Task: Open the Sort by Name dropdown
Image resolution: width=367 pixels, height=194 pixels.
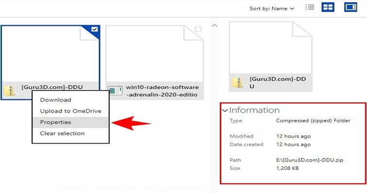Action: [x=272, y=9]
